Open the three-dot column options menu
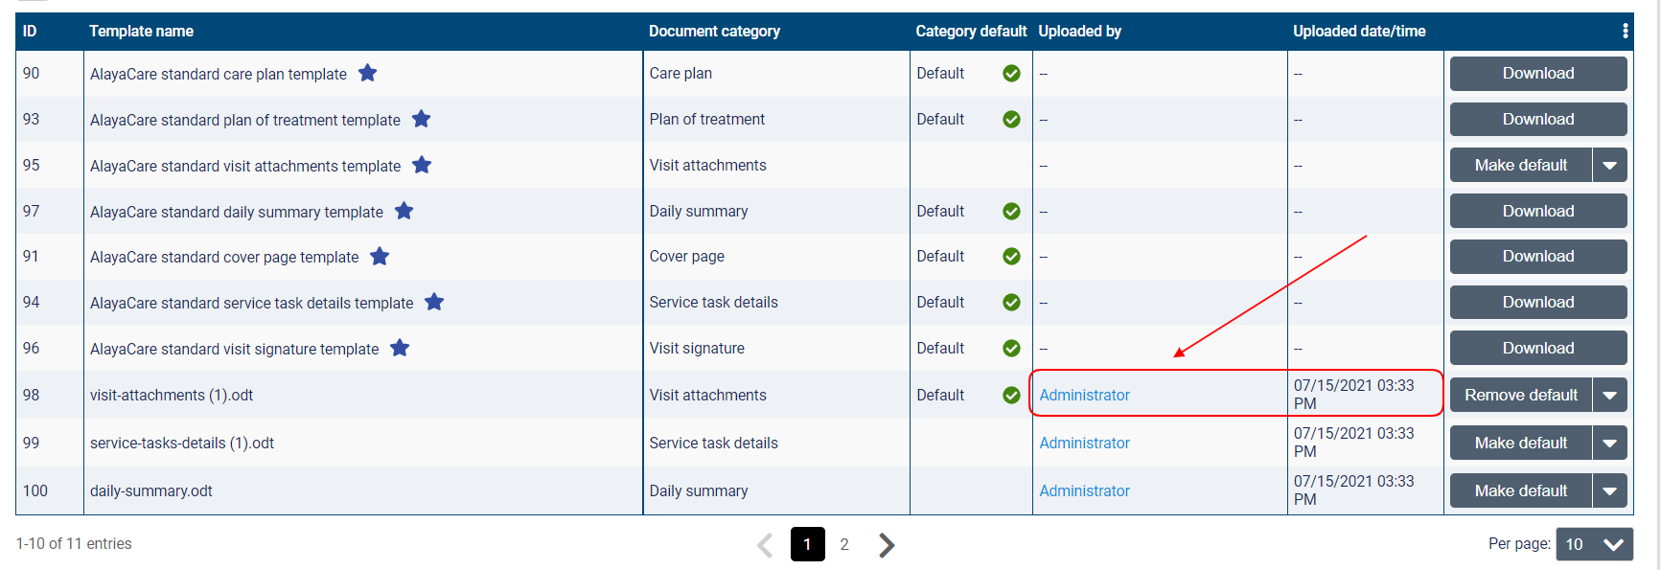 click(1625, 31)
